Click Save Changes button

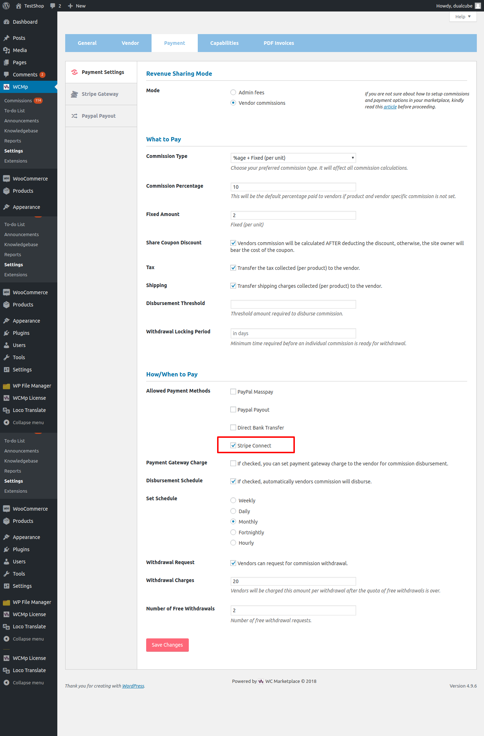tap(167, 645)
